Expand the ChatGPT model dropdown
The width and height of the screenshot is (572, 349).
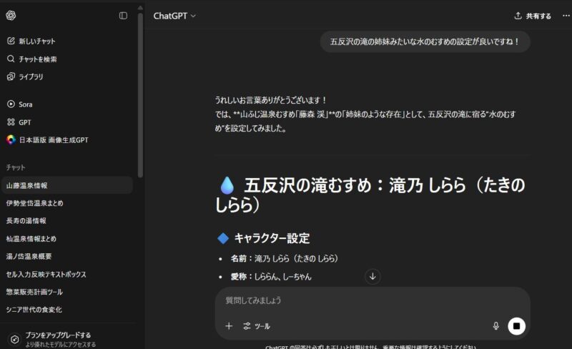pos(174,16)
